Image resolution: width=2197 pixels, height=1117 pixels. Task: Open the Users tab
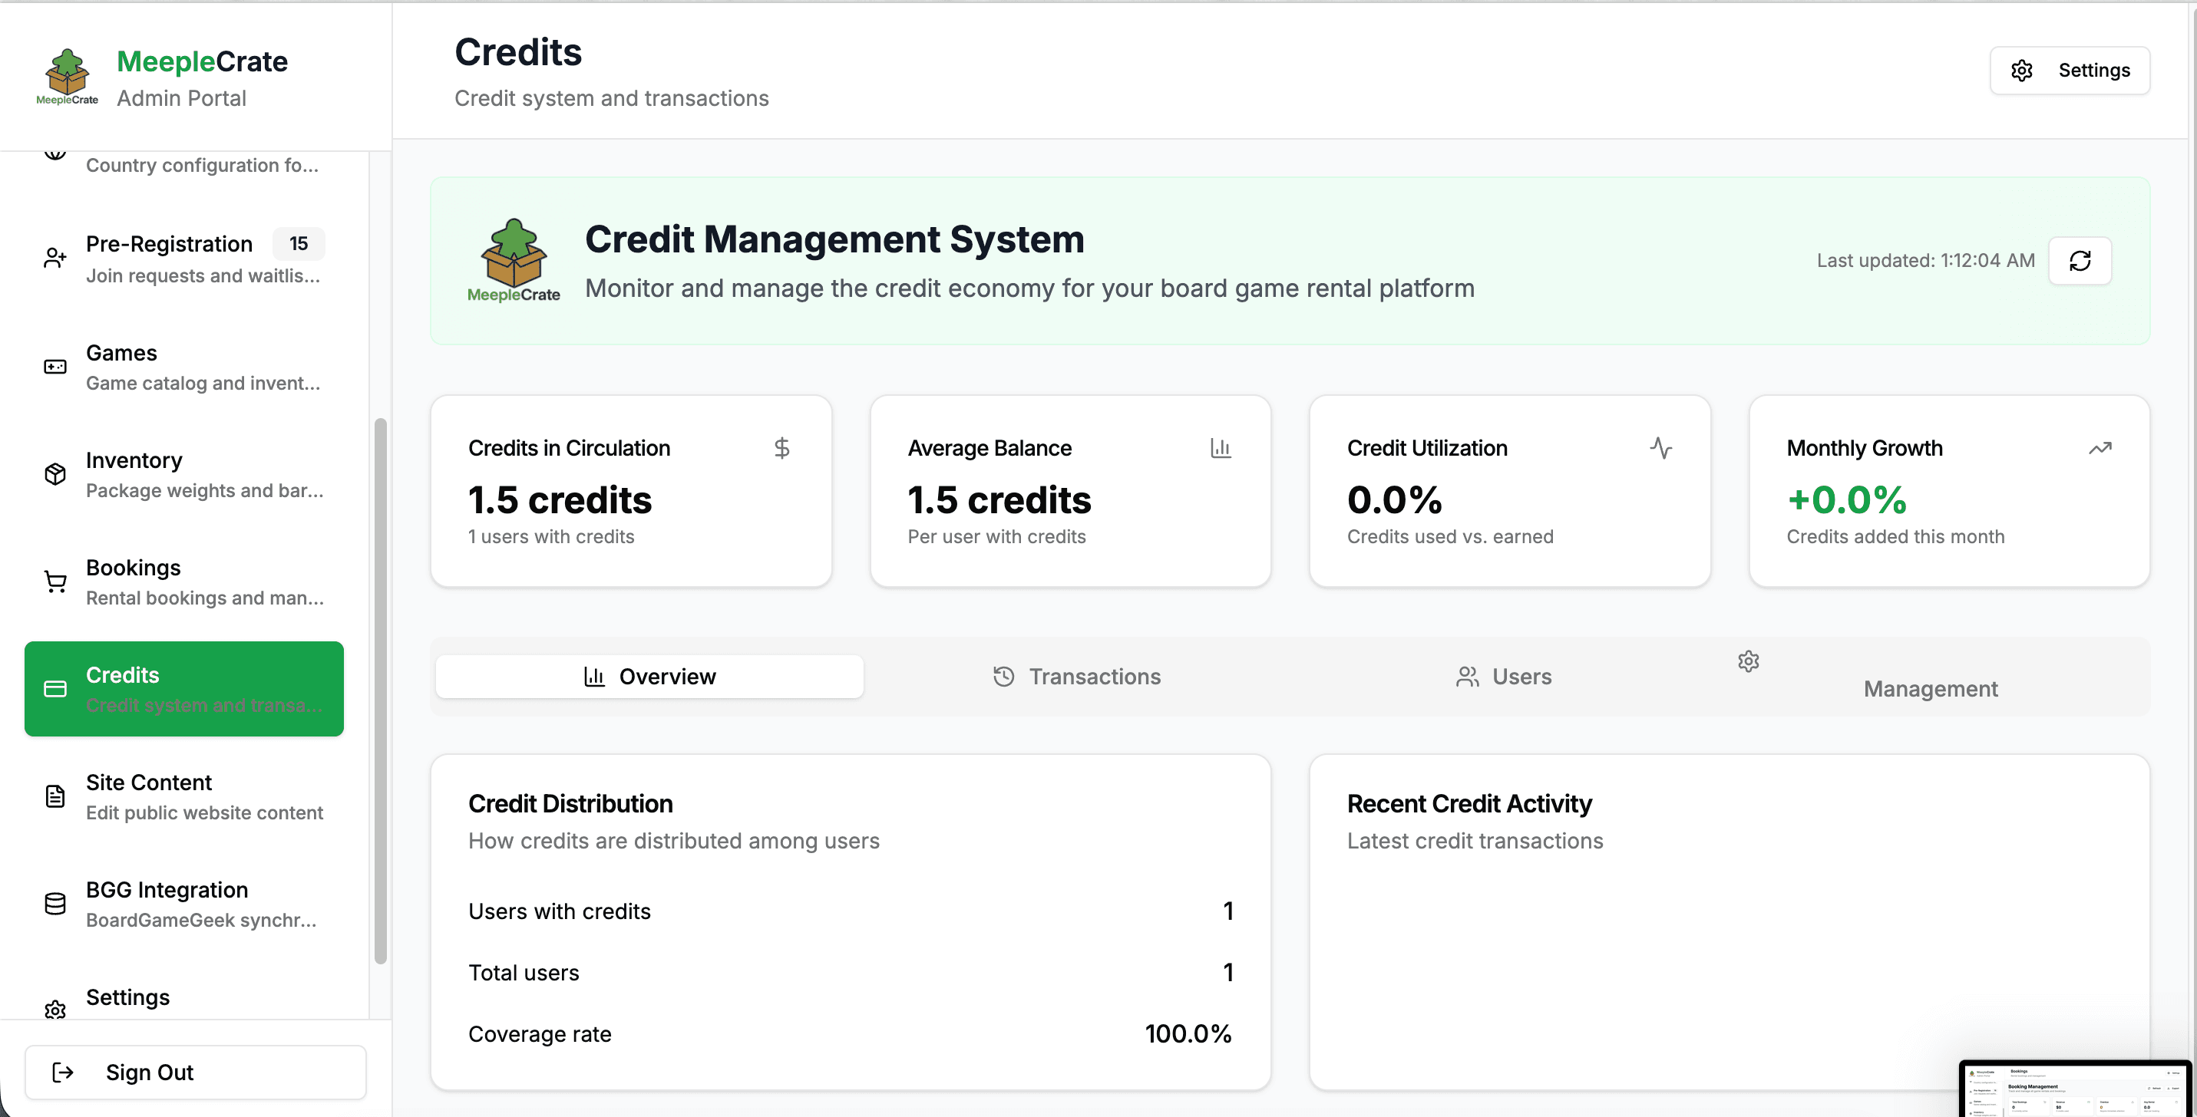pyautogui.click(x=1504, y=677)
